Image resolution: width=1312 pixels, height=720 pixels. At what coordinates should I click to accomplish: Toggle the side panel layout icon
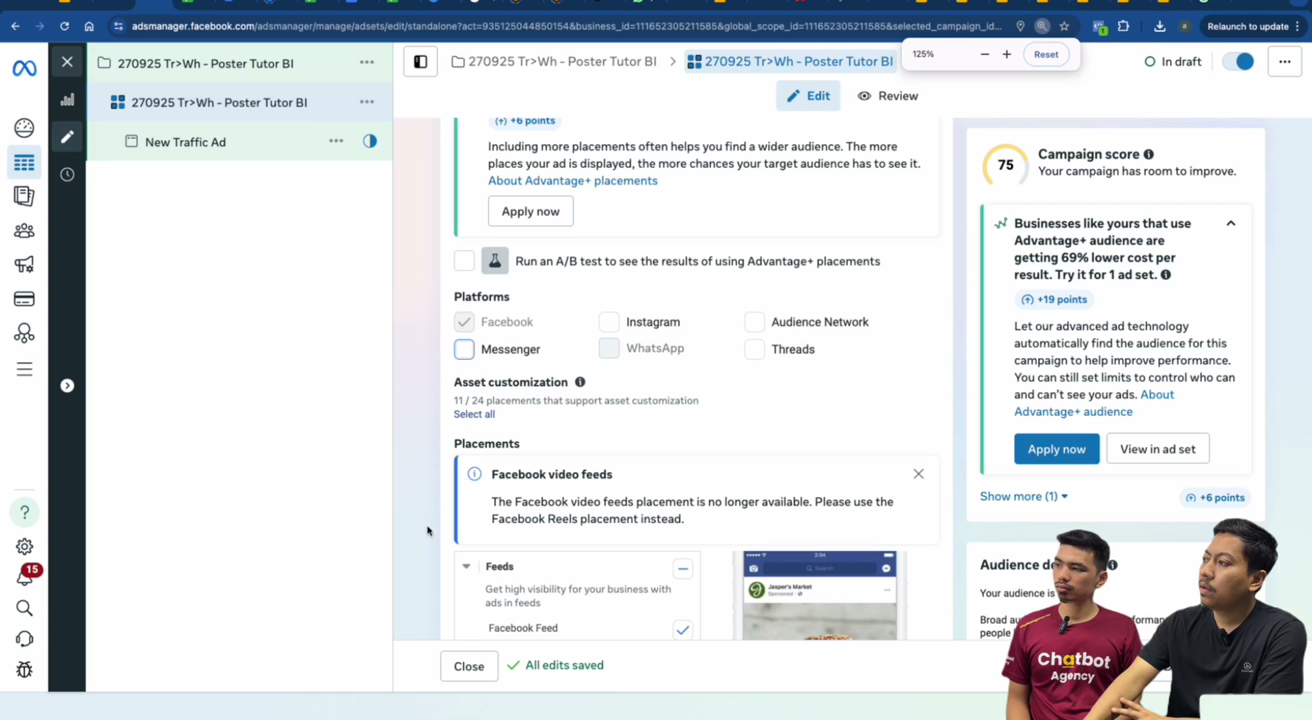click(421, 61)
